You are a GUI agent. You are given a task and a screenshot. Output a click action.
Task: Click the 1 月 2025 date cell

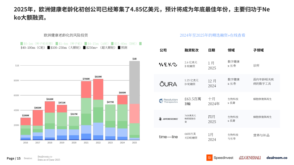pos(212,66)
